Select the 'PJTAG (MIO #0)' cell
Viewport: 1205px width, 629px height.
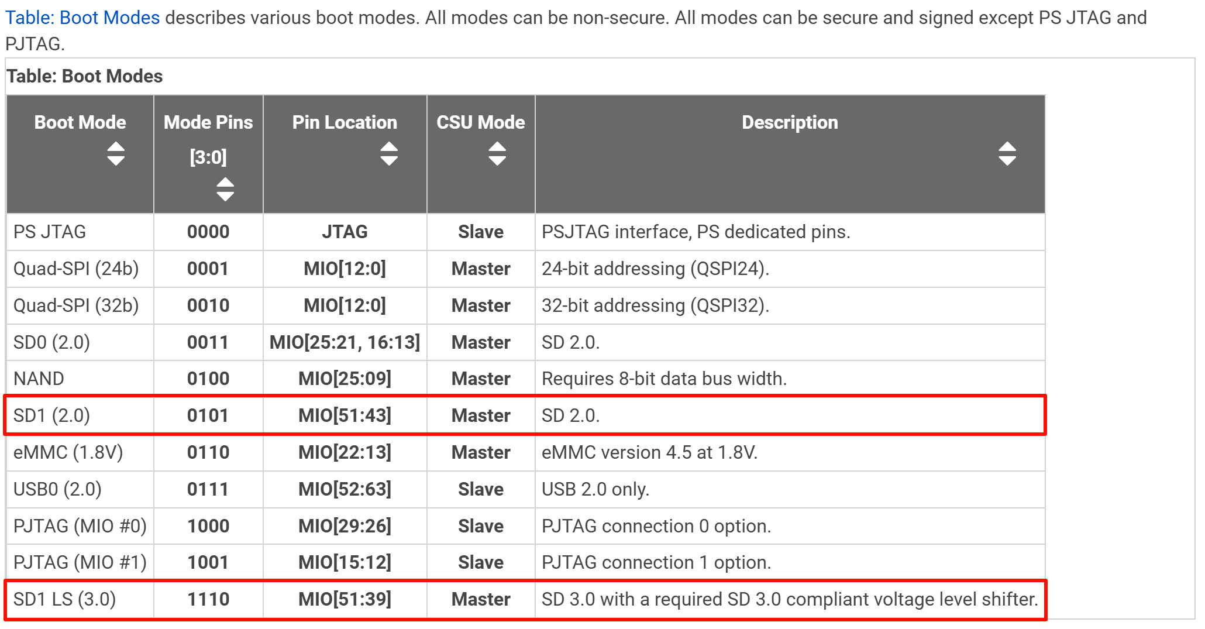80,526
